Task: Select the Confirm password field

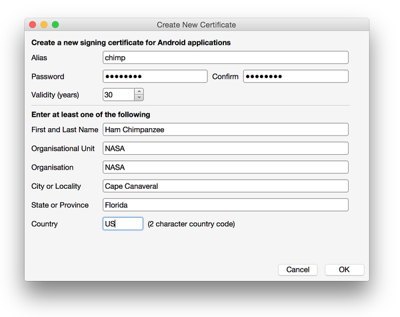Action: [x=295, y=76]
